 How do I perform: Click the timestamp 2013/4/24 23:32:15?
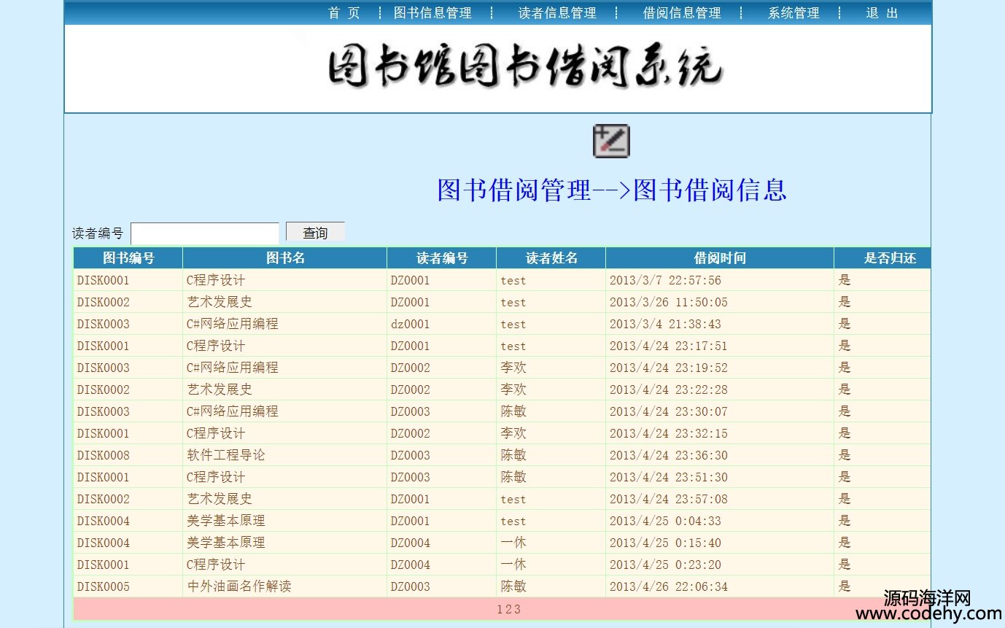tap(669, 433)
